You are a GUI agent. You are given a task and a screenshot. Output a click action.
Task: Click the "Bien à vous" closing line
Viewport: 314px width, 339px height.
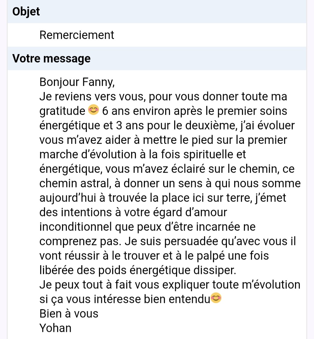(69, 313)
